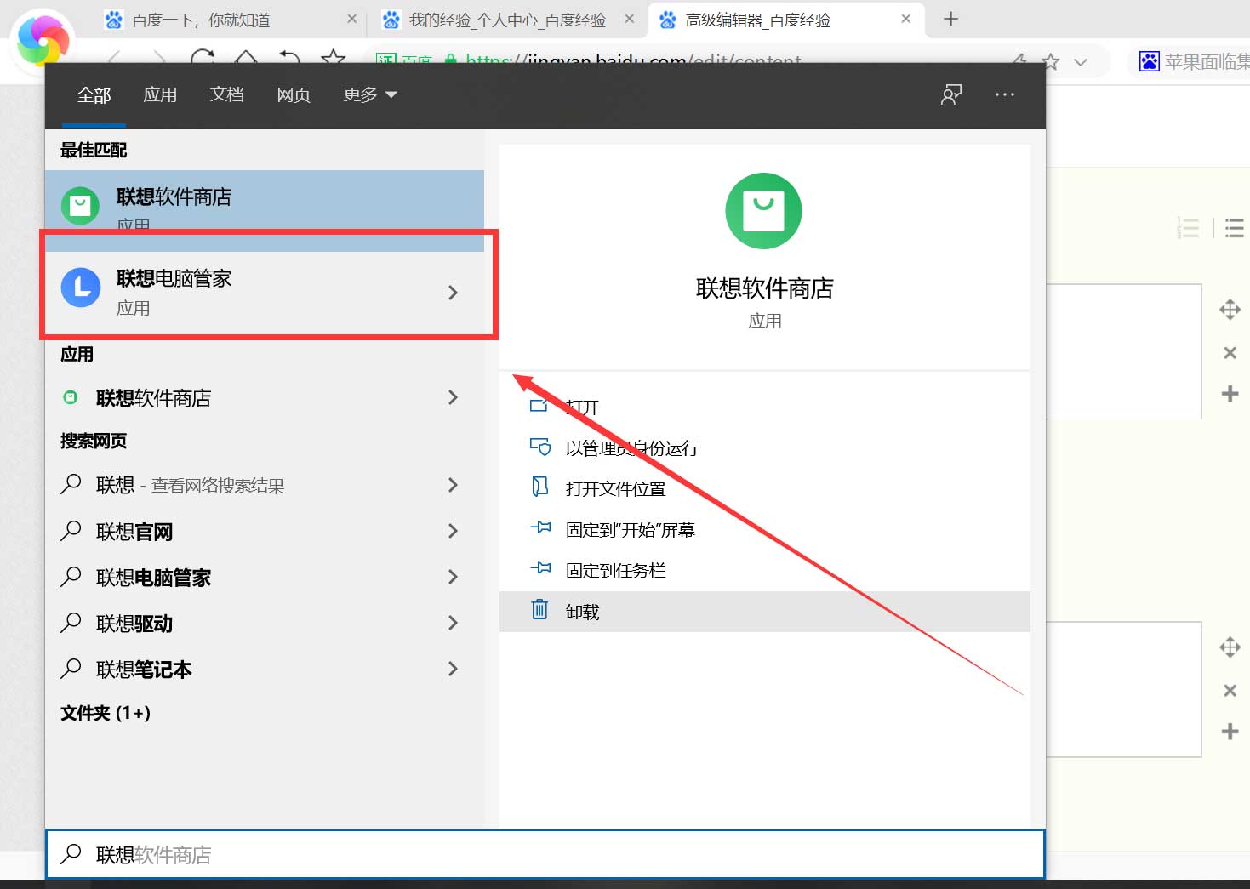
Task: Search the web for 联想电脑管家 suggestion
Action: pos(265,577)
